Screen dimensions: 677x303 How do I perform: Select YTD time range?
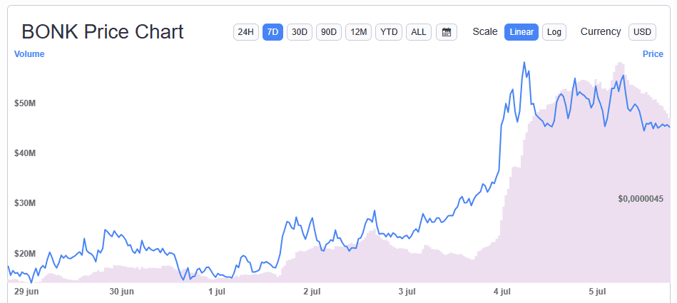pos(389,32)
